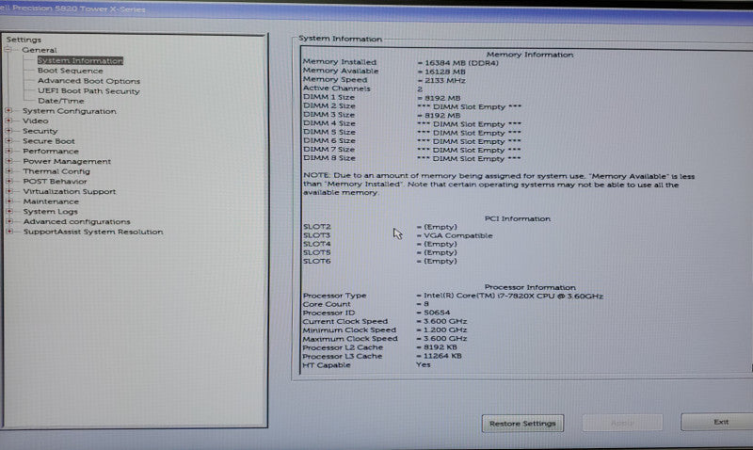The width and height of the screenshot is (753, 450).
Task: Collapse the General tree node
Action: pos(8,50)
